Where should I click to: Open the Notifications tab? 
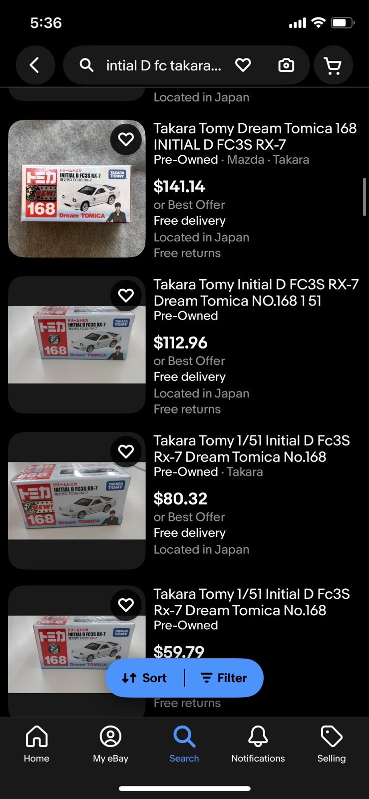pos(258,744)
